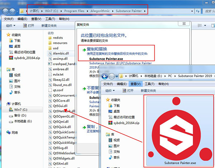The width and height of the screenshot is (215, 168).
Task: Open the recent pages dropdown in the front window
Action: (x=117, y=76)
